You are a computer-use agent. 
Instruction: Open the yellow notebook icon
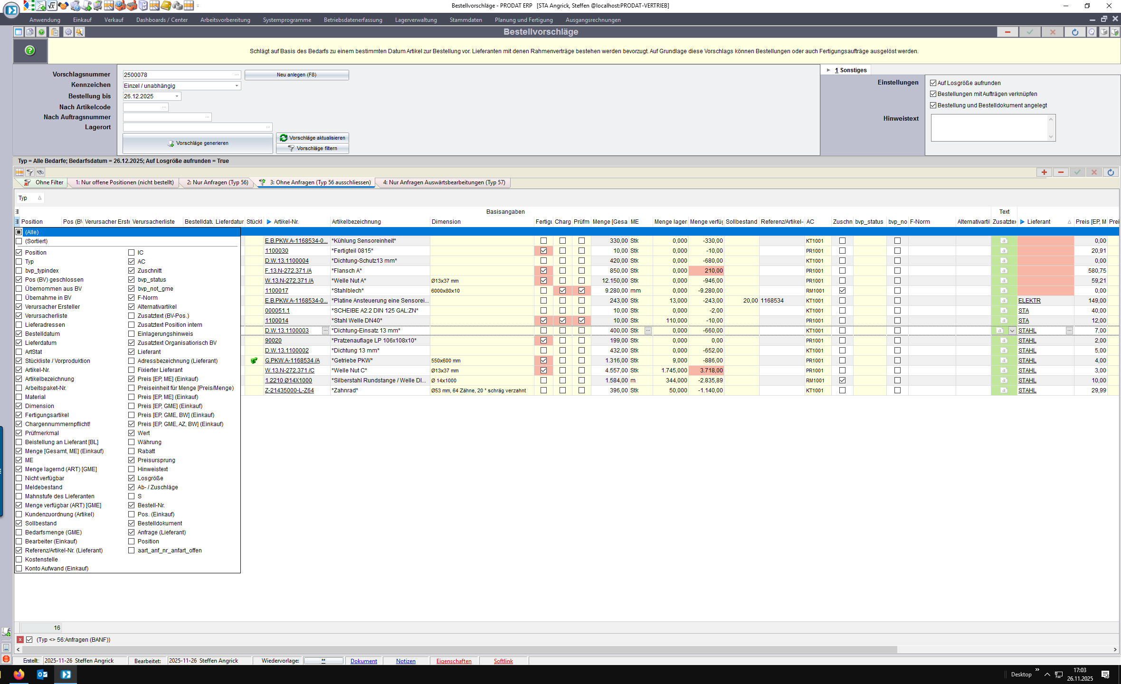click(166, 6)
